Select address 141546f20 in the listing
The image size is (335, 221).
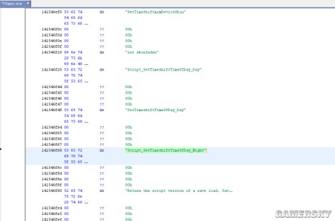[x=52, y=70]
